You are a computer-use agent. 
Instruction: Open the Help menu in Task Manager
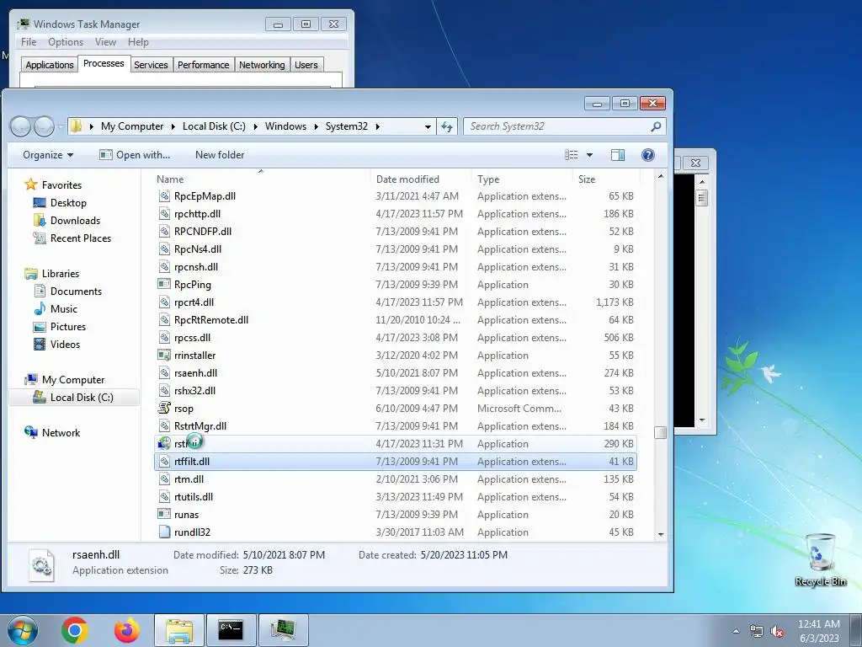[138, 42]
